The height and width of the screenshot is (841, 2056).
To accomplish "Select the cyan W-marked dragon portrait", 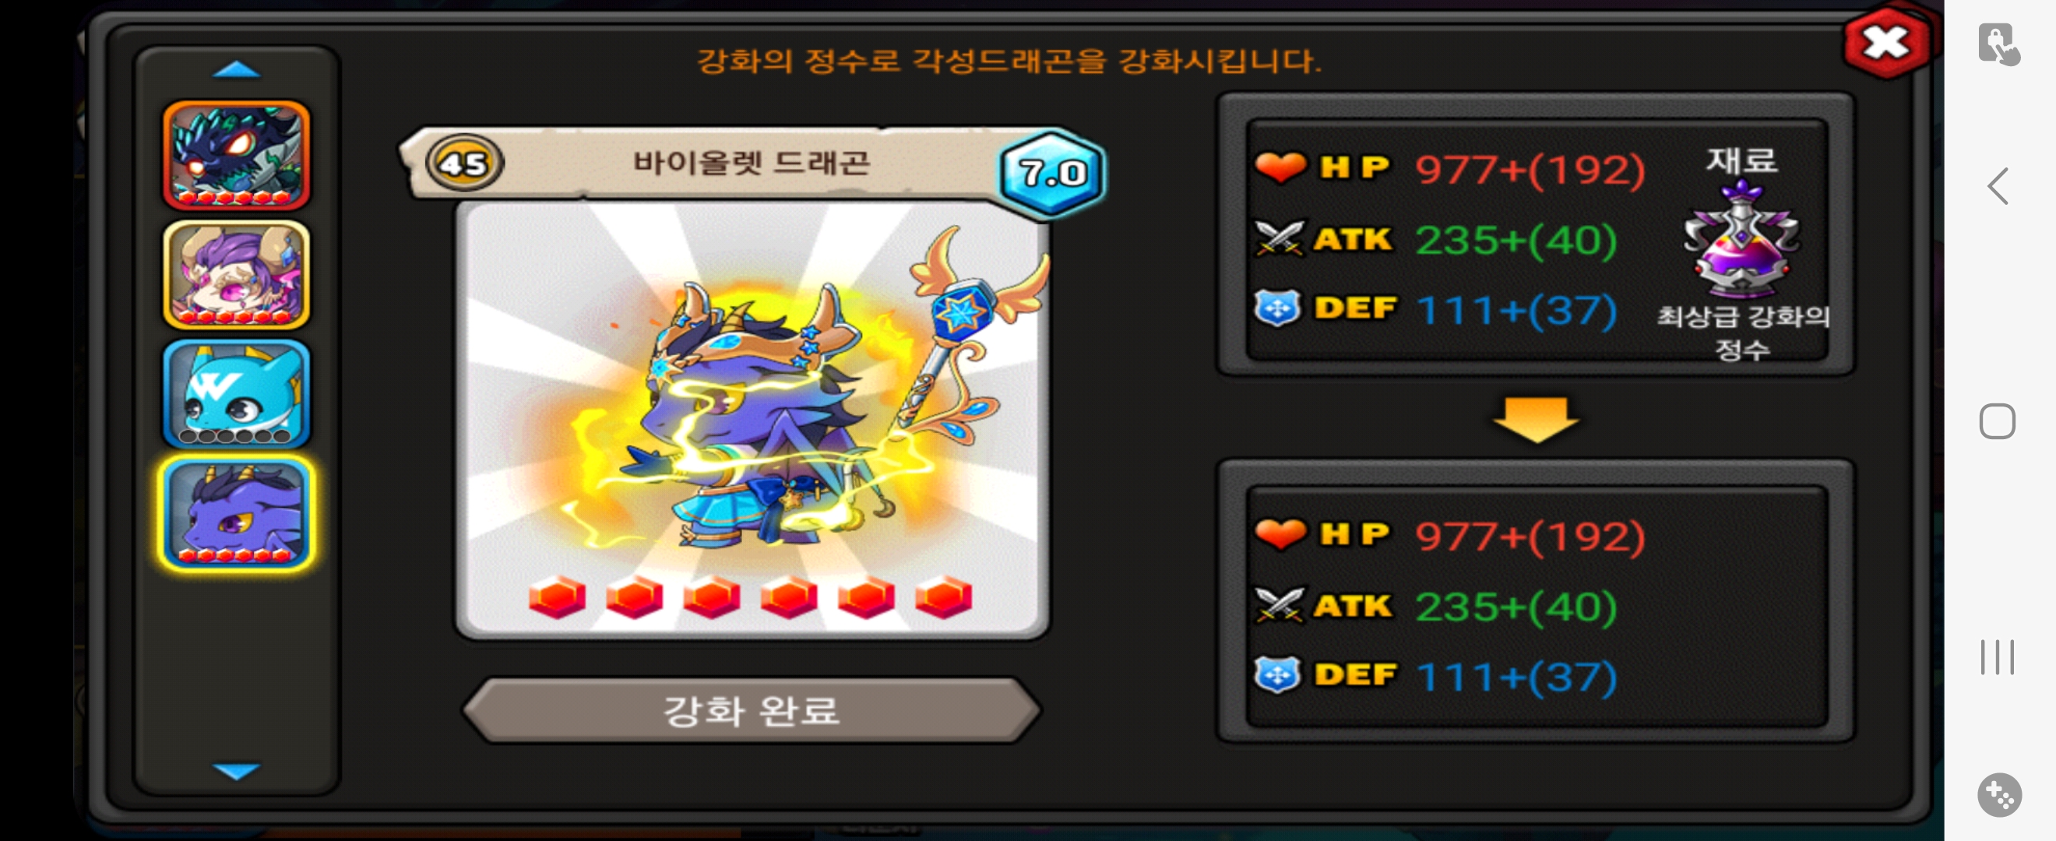I will coord(236,394).
